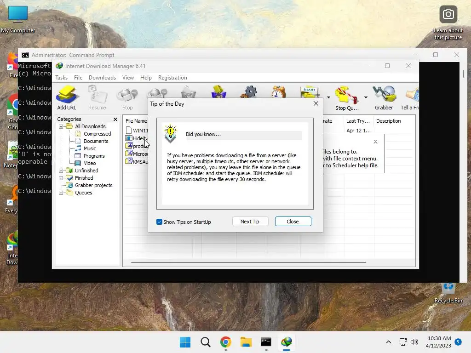The width and height of the screenshot is (471, 353).
Task: Close the Tip of the Day dialog via its X
Action: pyautogui.click(x=316, y=103)
